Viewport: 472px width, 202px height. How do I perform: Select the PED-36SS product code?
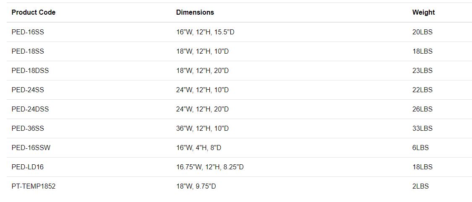pos(28,128)
